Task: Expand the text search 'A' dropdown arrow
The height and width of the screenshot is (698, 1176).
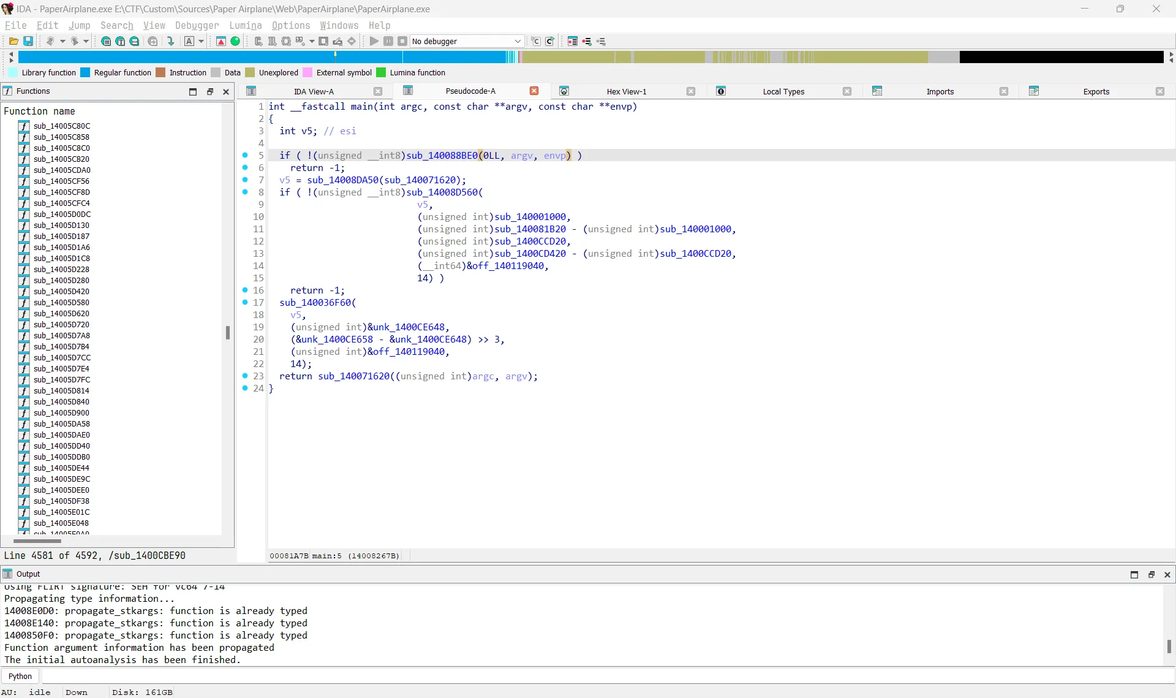Action: (x=202, y=41)
